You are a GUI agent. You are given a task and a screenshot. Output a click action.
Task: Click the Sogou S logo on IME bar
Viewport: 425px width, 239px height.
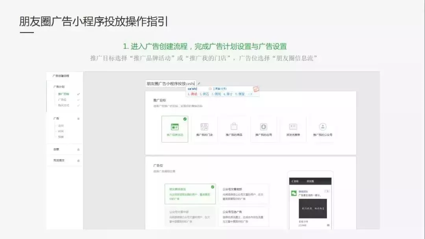tap(256, 89)
